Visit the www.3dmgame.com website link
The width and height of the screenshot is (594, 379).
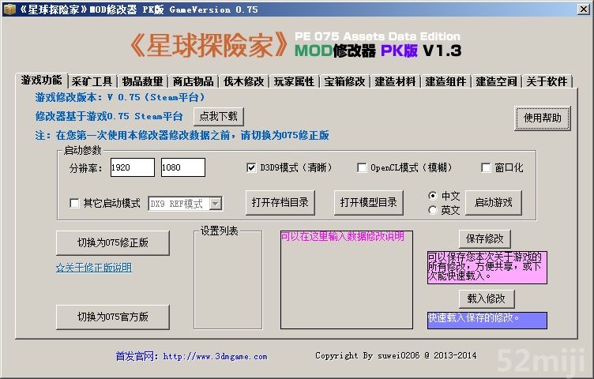coord(215,357)
